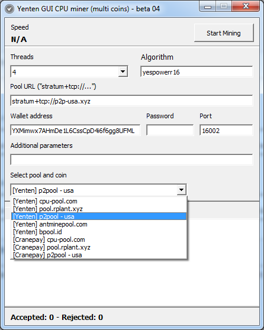
Task: Click the Port field showing 16002
Action: pyautogui.click(x=226, y=131)
